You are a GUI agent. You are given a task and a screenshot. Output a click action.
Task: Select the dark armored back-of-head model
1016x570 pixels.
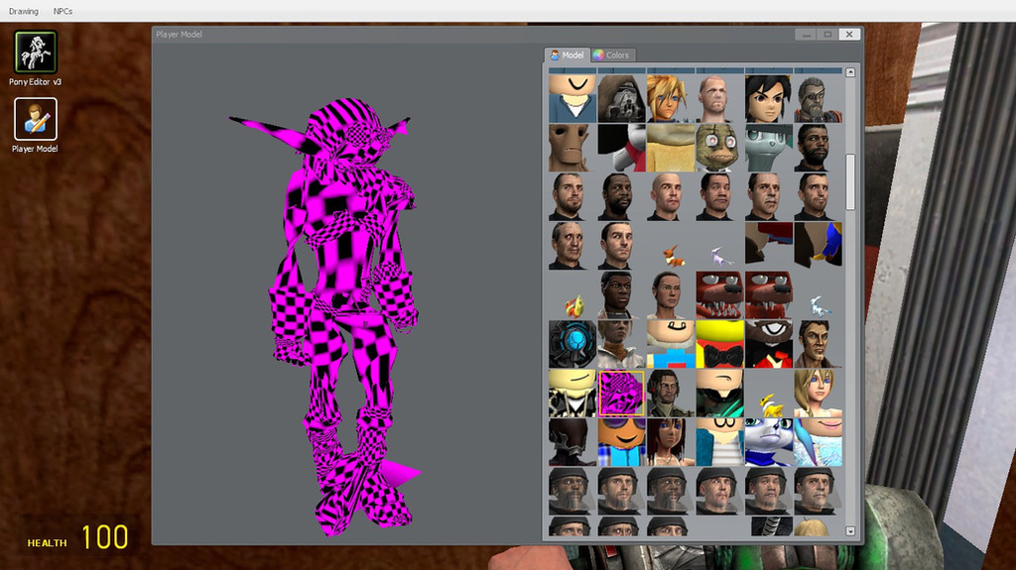pos(572,442)
